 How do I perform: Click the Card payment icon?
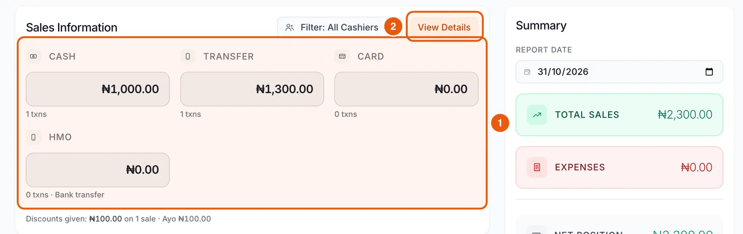[342, 57]
